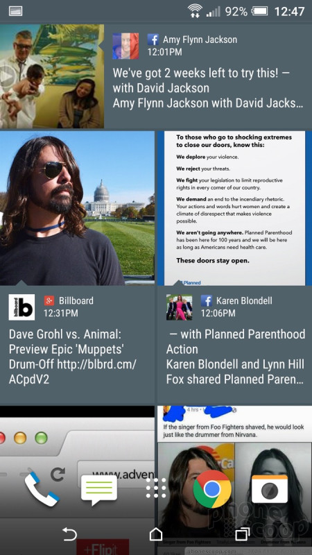Tap the Billboard logo avatar
The width and height of the screenshot is (312, 555).
[x=21, y=307]
